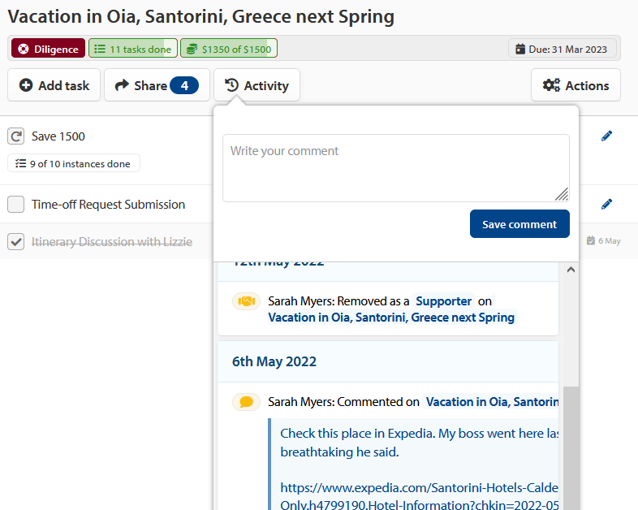Open Vacation in Oia link in Commented entry
This screenshot has width=638, height=510.
[492, 402]
